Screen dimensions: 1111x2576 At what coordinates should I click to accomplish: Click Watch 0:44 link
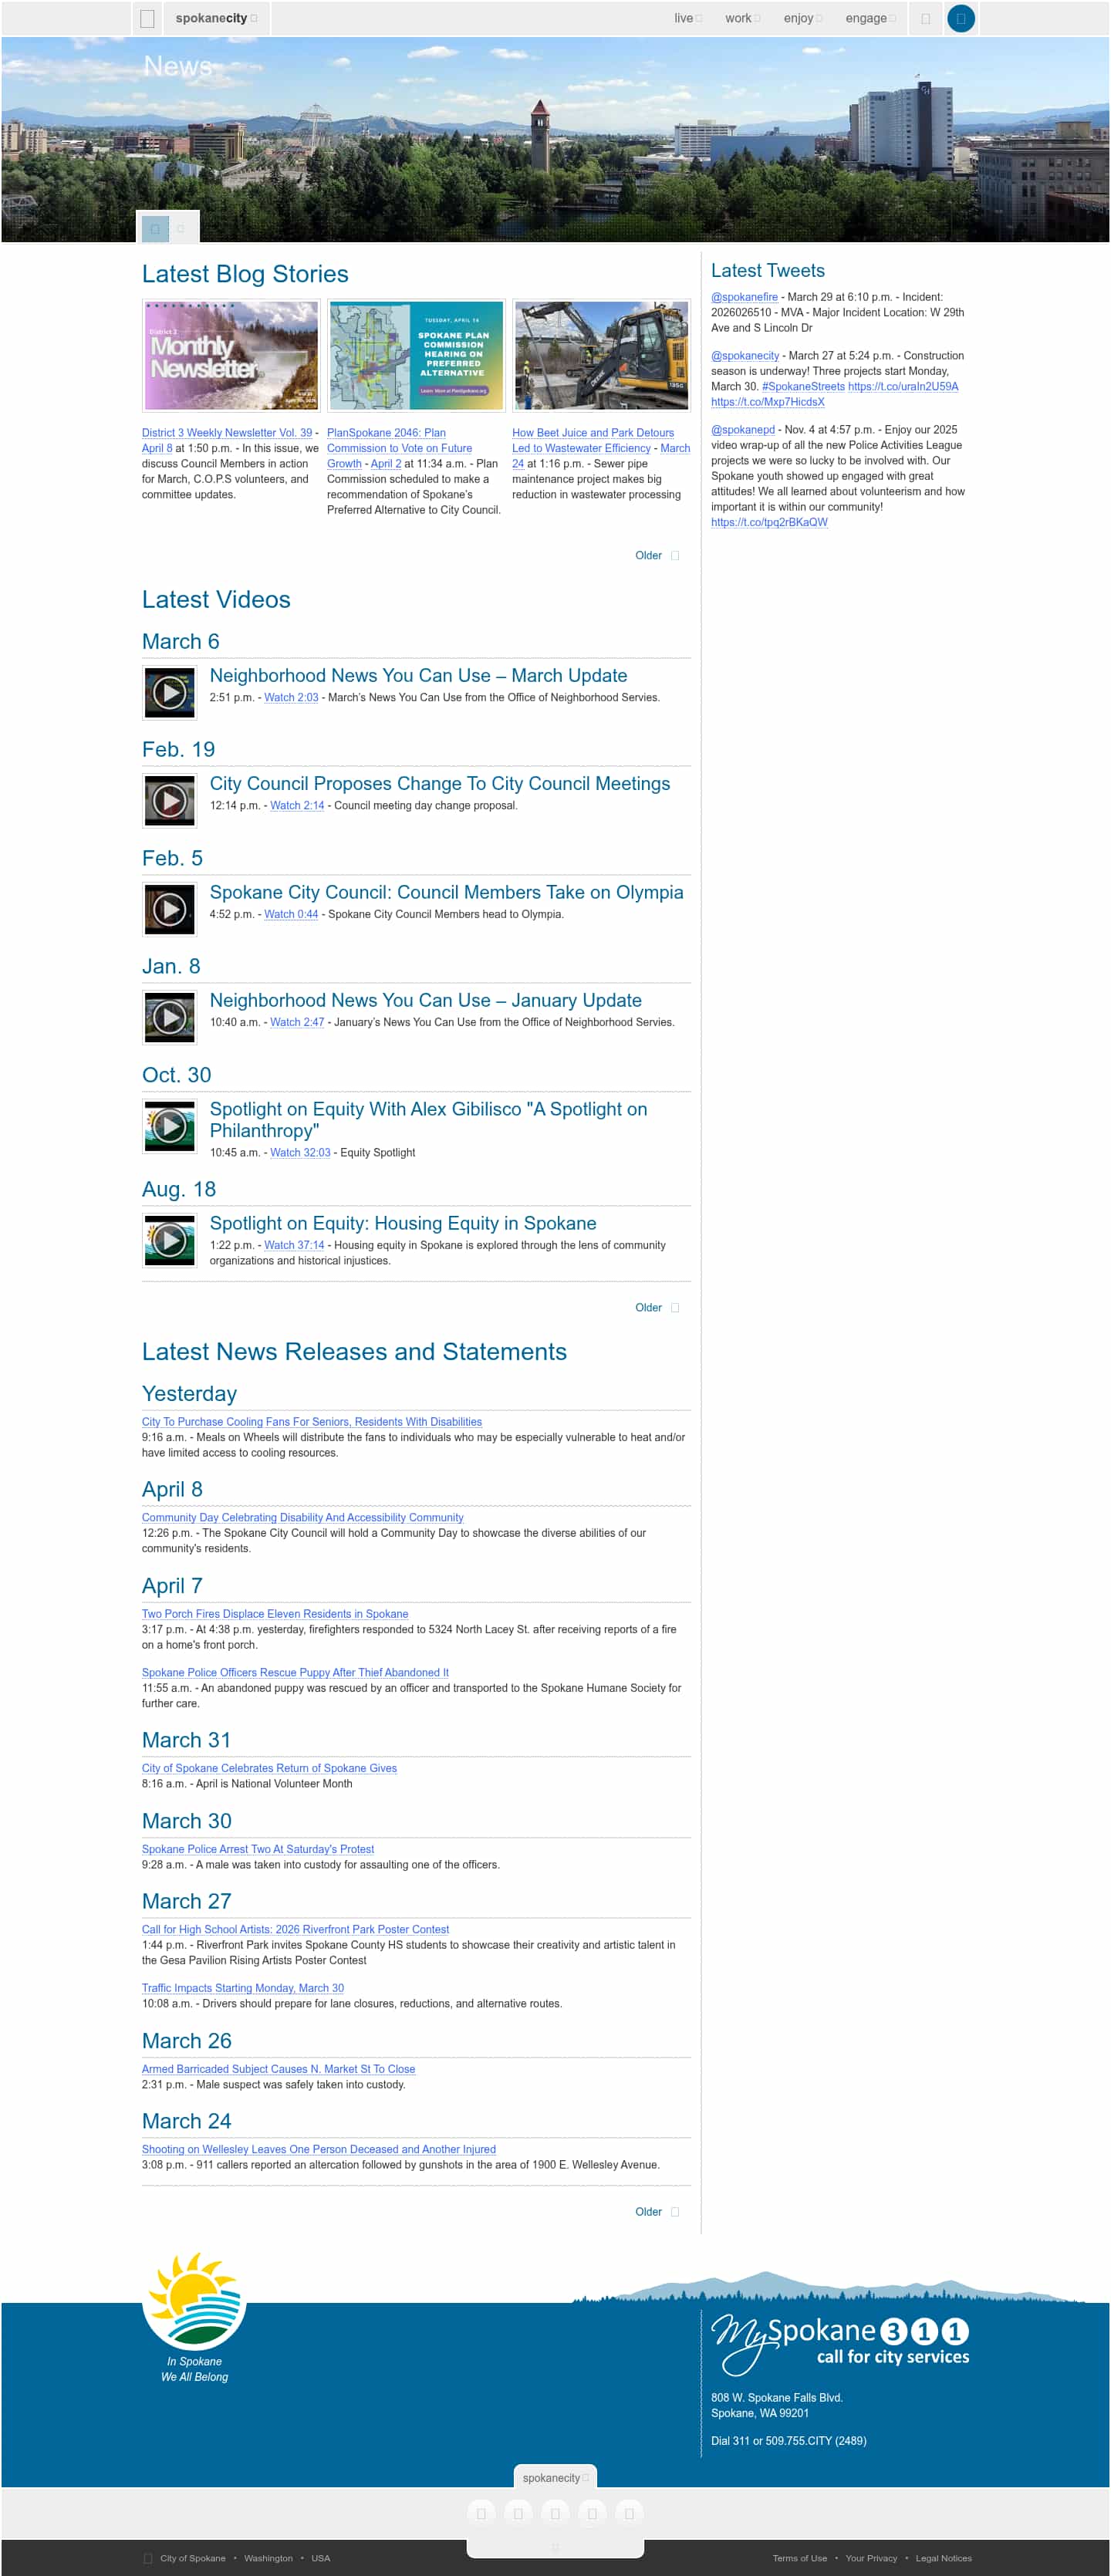(x=291, y=914)
